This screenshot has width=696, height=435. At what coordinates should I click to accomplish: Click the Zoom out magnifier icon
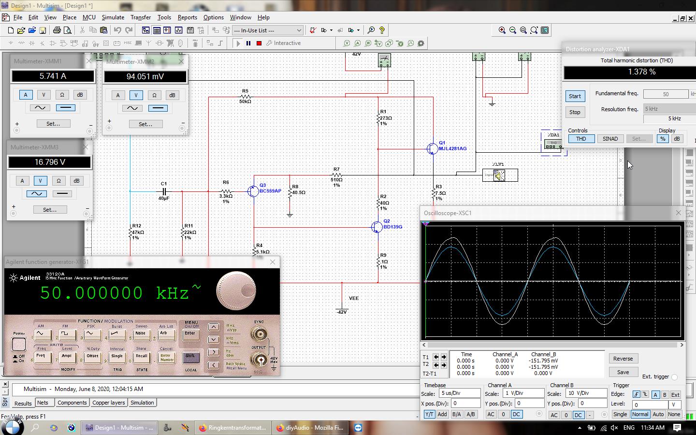click(513, 30)
